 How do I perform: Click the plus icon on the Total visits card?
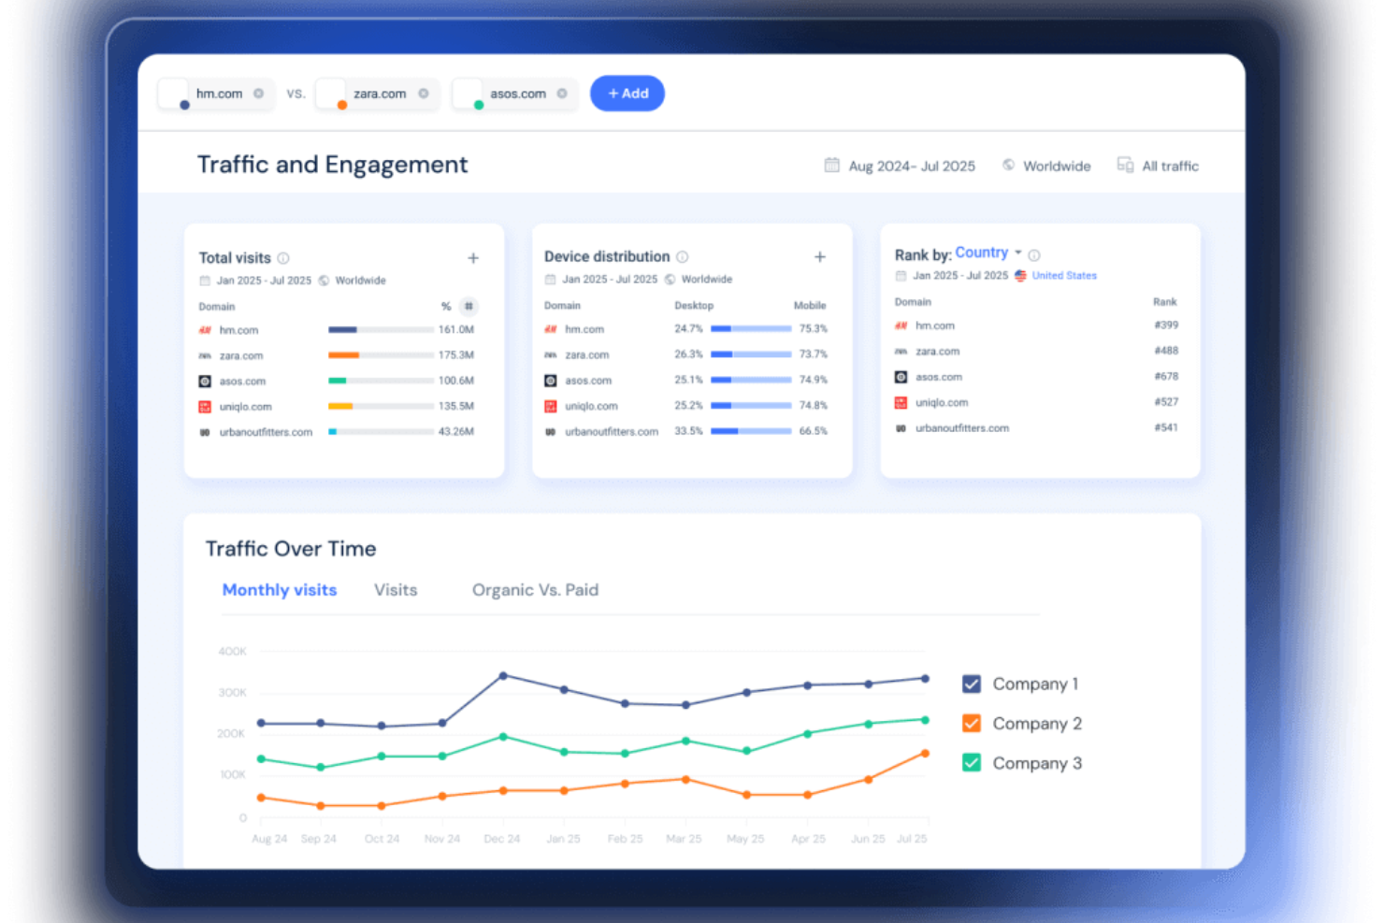click(473, 257)
